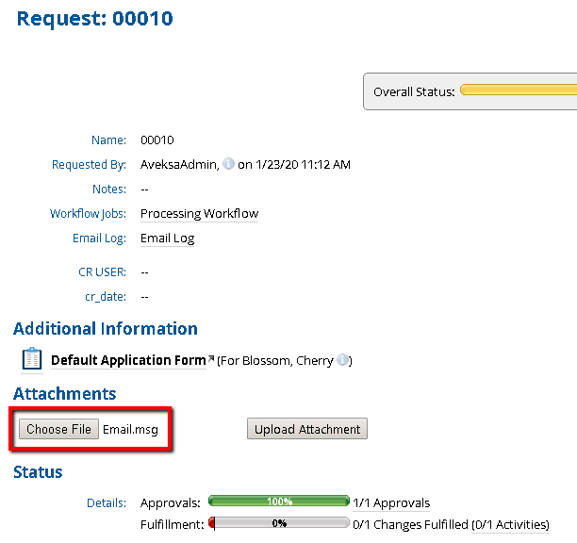Click the Workflow Jobs field label
This screenshot has width=577, height=543.
click(88, 214)
